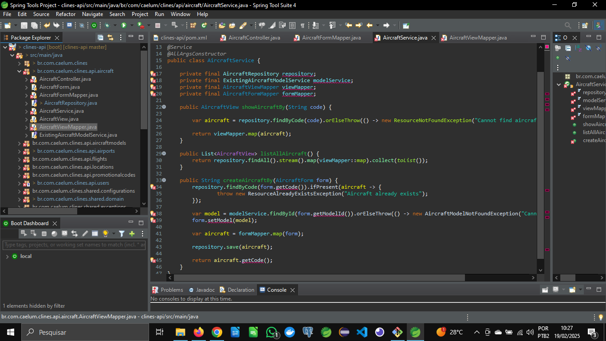The width and height of the screenshot is (606, 341).
Task: Click Boot Dashboard open console icon
Action: pos(65,234)
